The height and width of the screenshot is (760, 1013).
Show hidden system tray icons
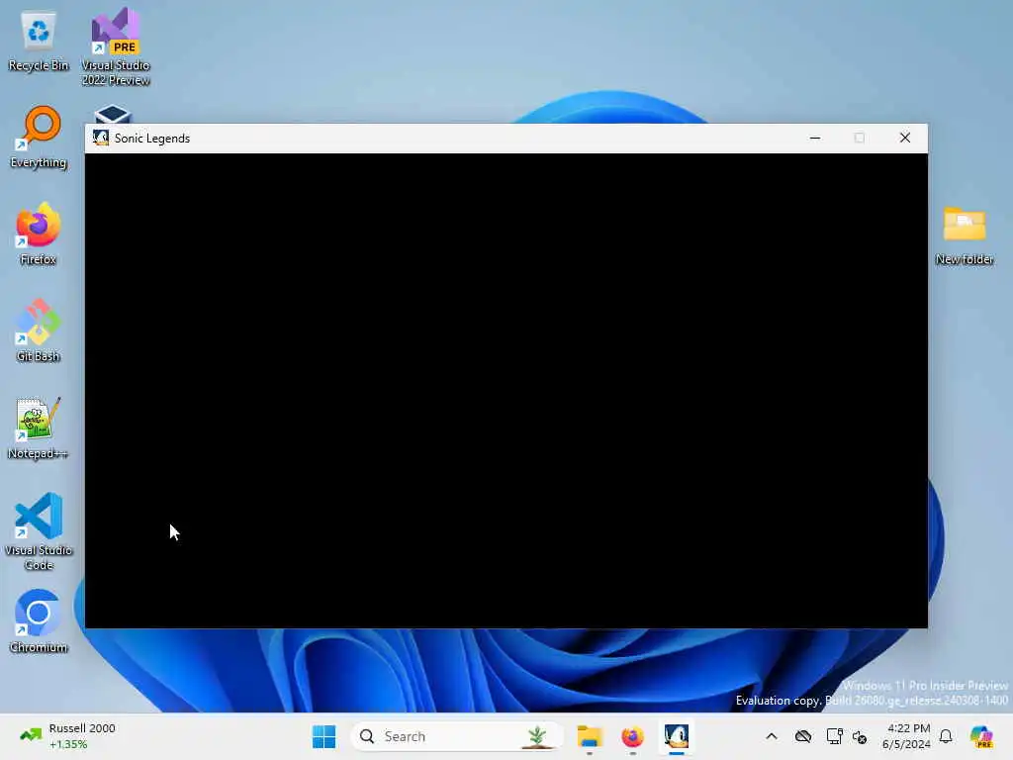tap(772, 736)
